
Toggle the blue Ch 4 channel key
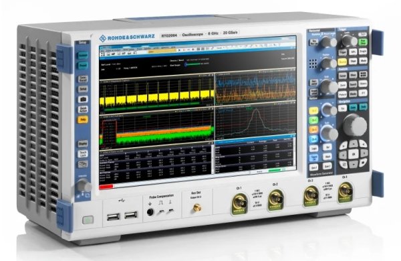click(x=313, y=139)
